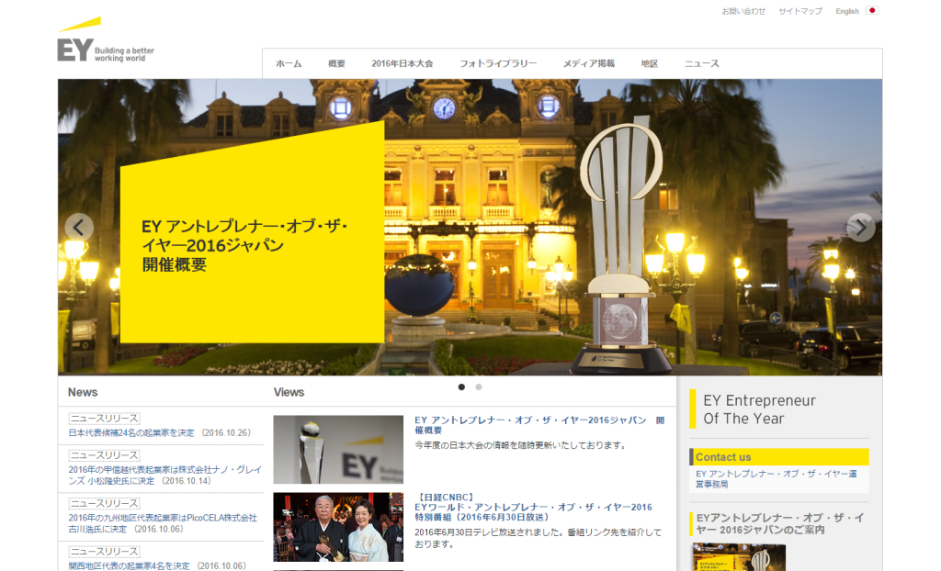Click the News section heading
The height and width of the screenshot is (571, 941).
point(83,392)
